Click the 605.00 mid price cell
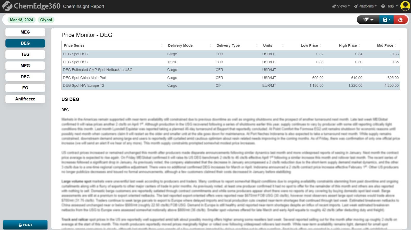 393,78
